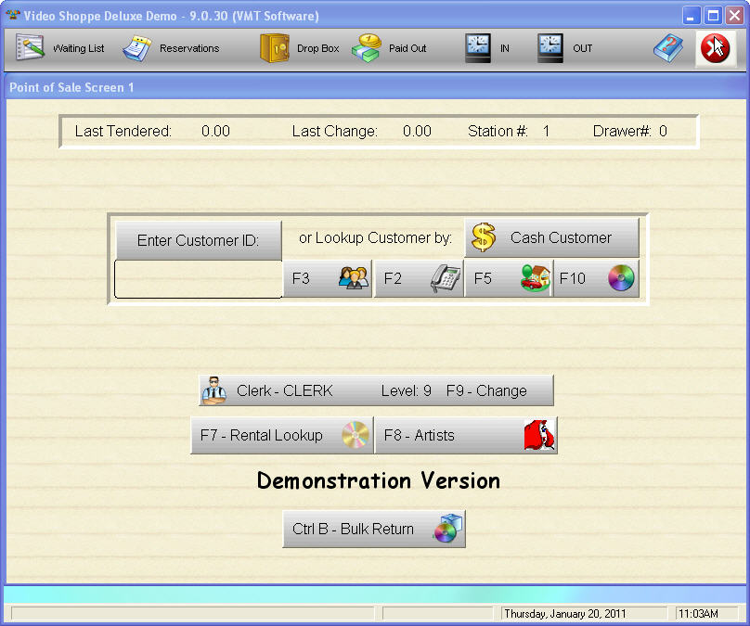Click the red exit icon in toolbar
The image size is (750, 626).
click(715, 48)
